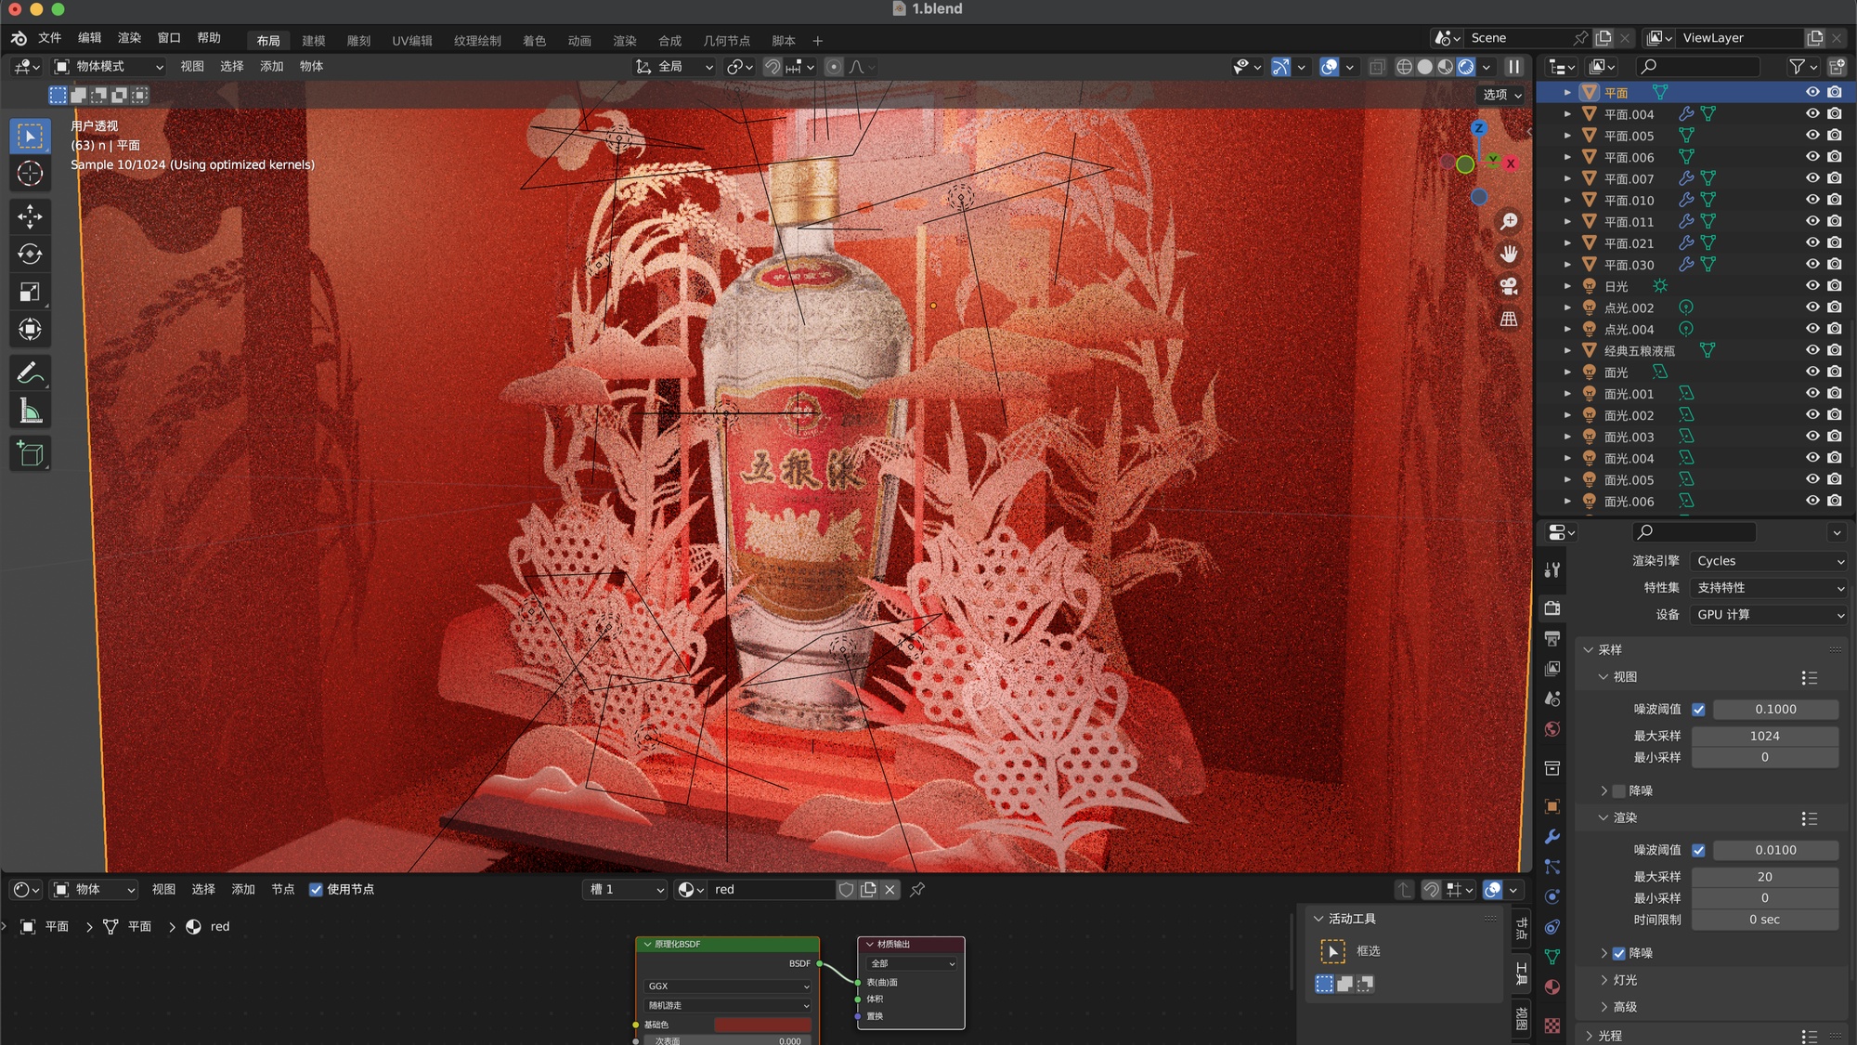
Task: Open the 全局 transform orientation dropdown
Action: pos(674,67)
